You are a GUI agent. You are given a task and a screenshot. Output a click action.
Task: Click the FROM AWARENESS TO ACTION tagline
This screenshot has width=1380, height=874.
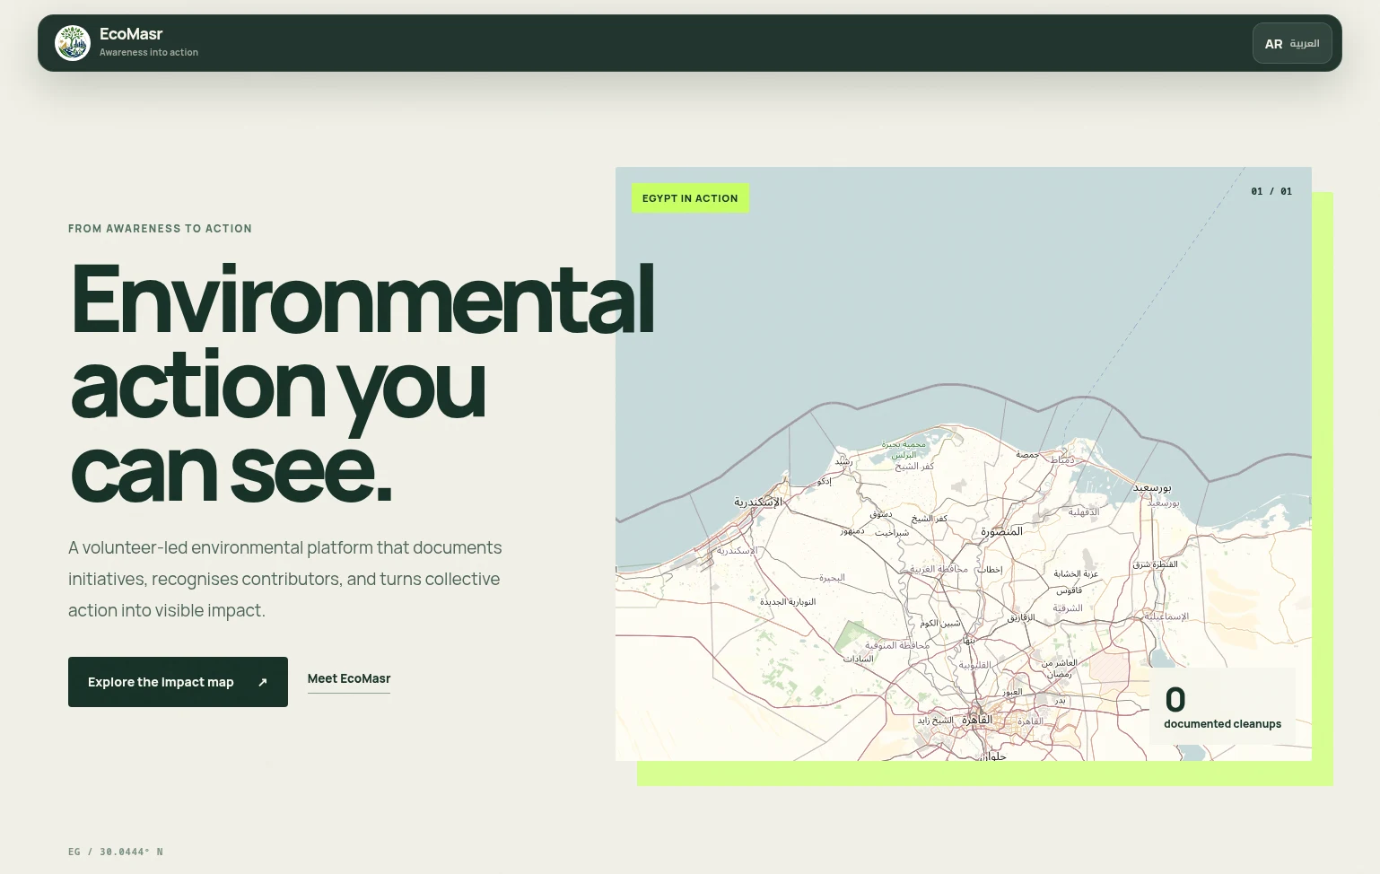pos(160,229)
